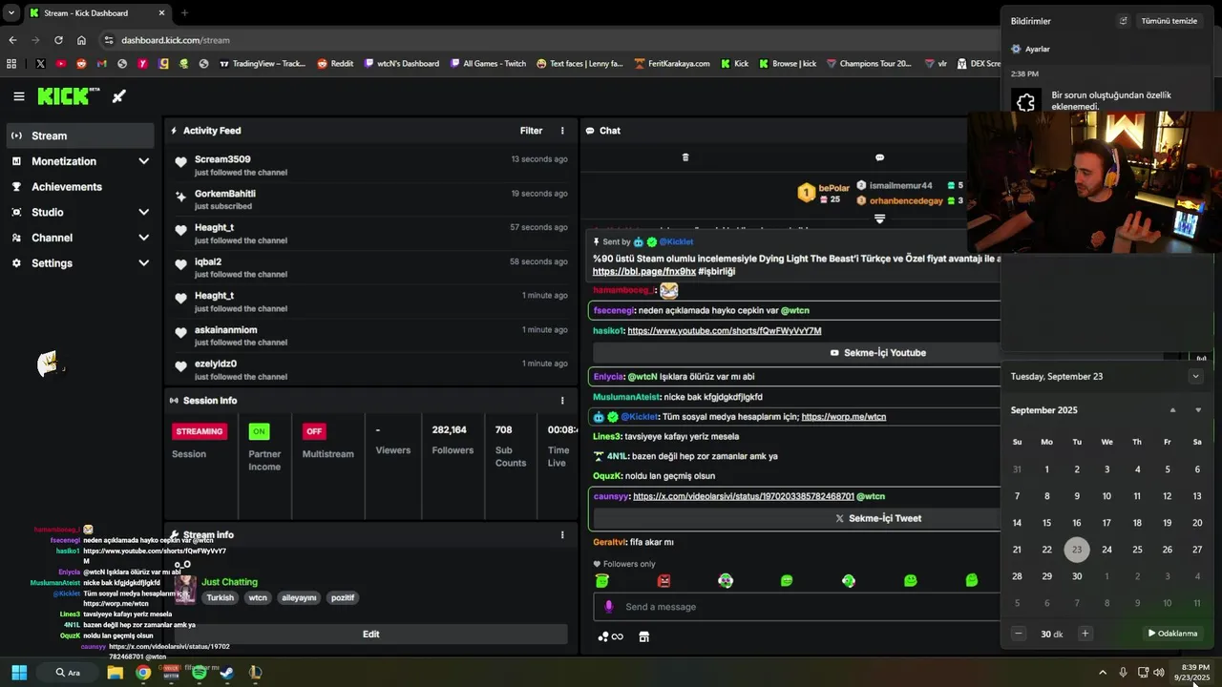This screenshot has height=687, width=1222.
Task: Select September 30 in the calendar
Action: 1077,576
